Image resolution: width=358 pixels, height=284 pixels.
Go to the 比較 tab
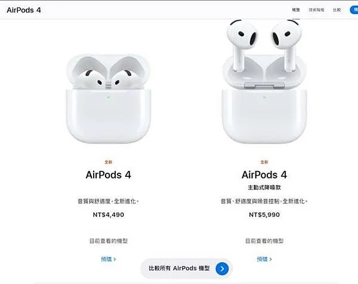point(337,10)
